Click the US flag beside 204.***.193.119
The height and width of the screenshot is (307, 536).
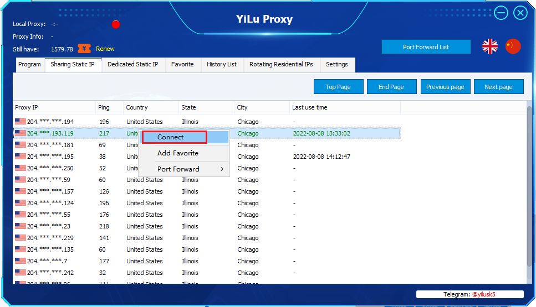21,133
